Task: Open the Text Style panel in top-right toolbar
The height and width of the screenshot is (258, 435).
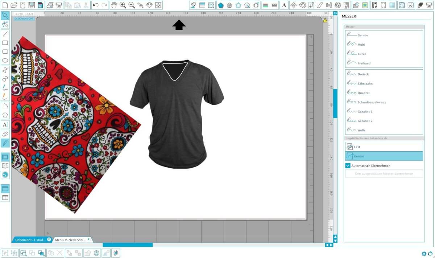Action: pyautogui.click(x=284, y=5)
